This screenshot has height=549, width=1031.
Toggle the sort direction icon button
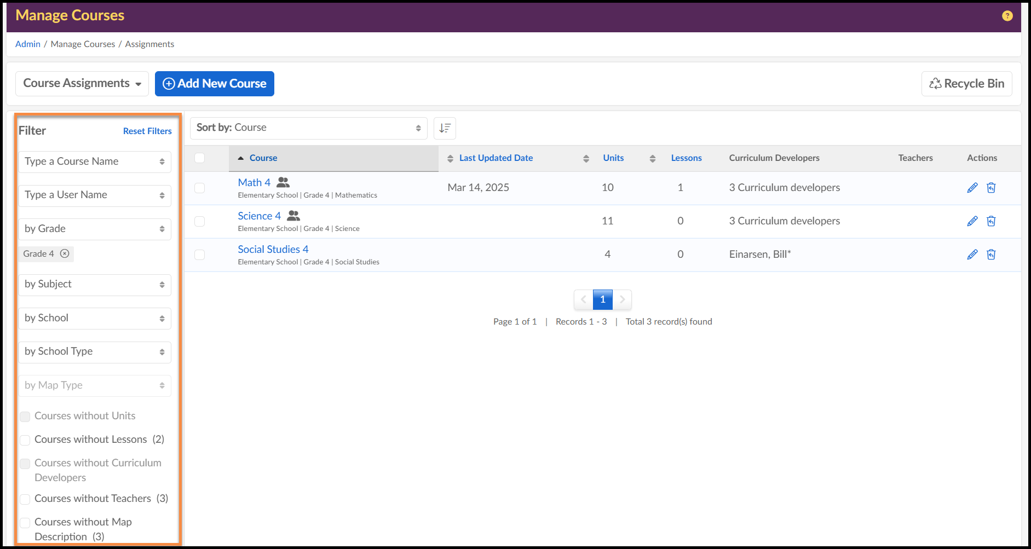(445, 128)
